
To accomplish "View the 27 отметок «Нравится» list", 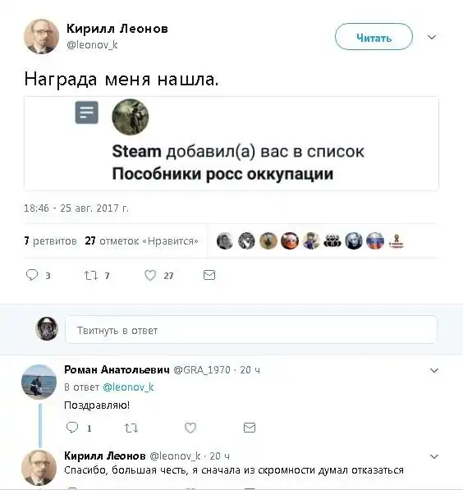I will pos(142,241).
